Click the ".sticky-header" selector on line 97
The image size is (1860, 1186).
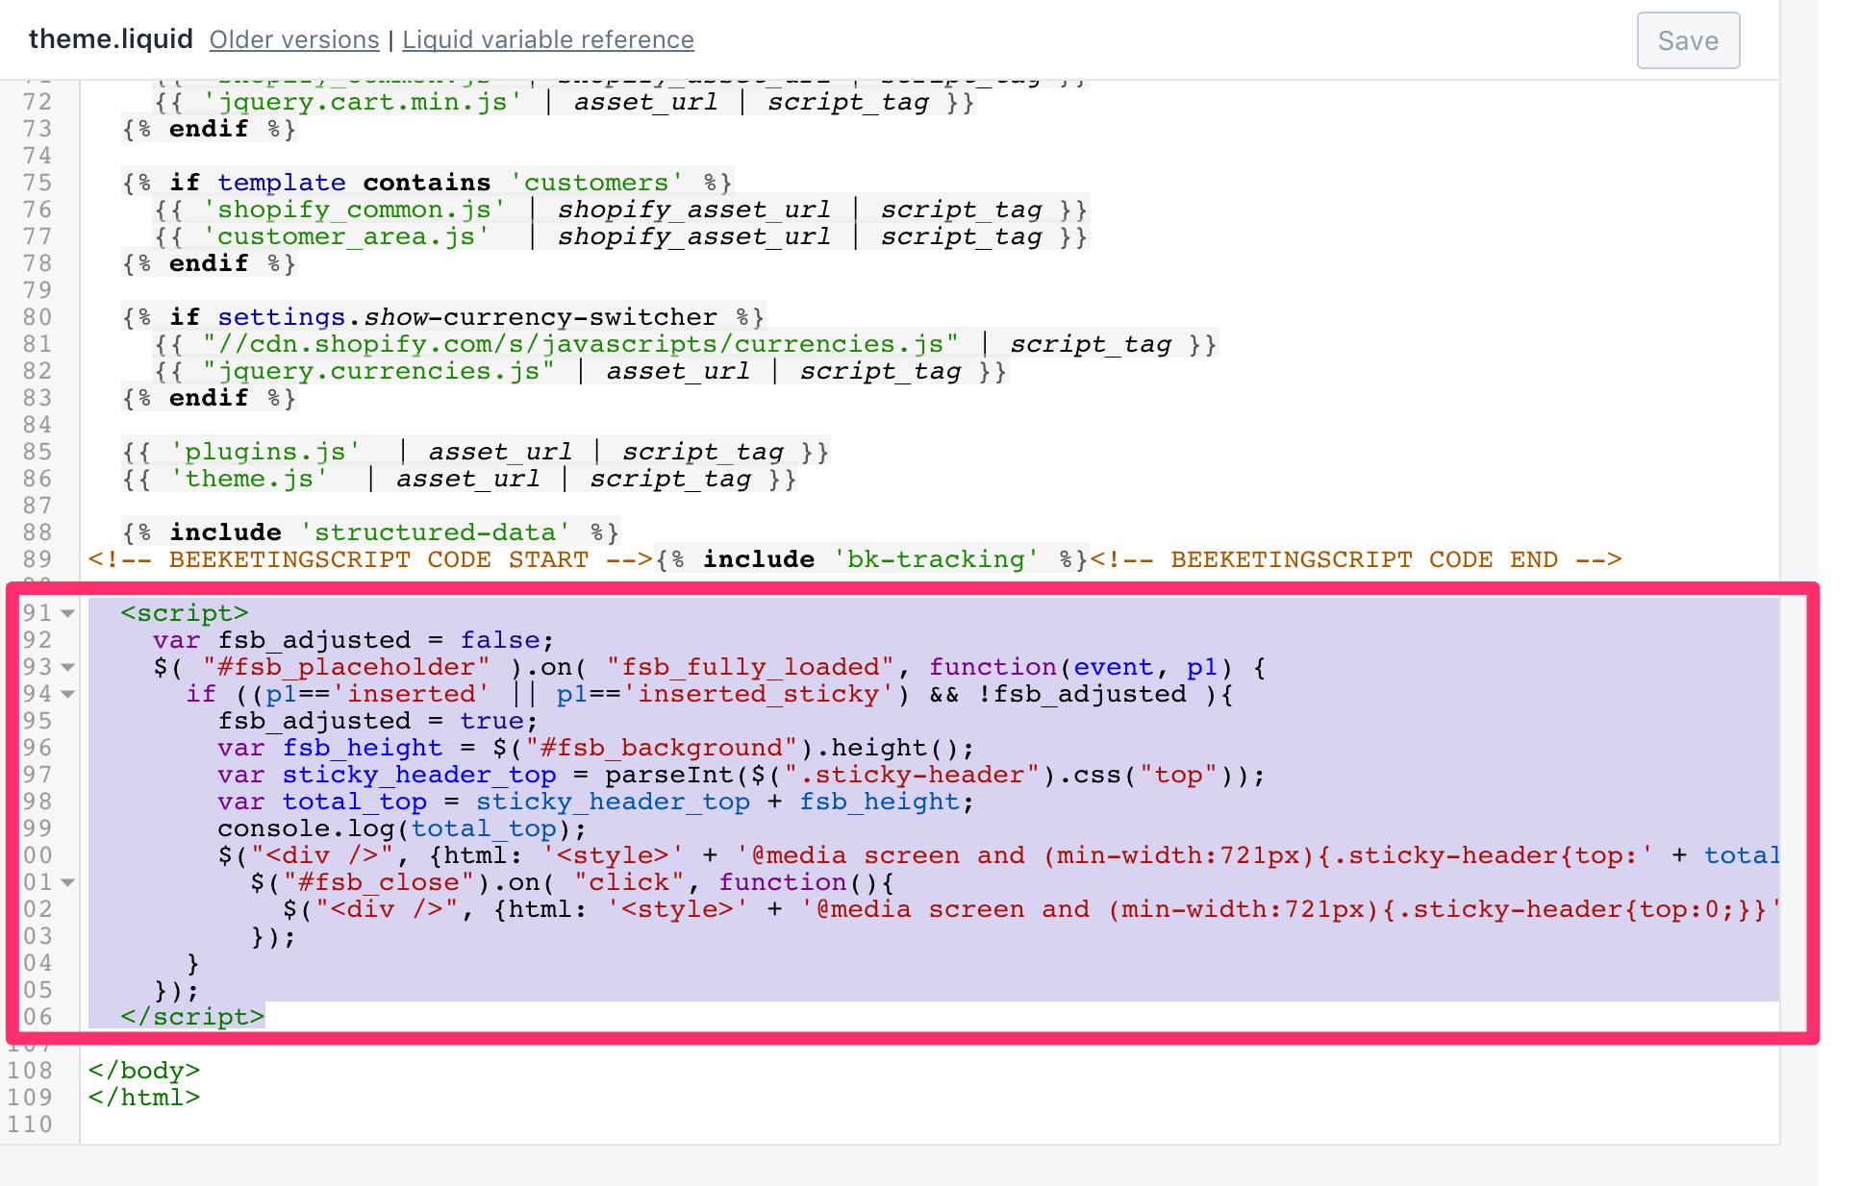912,775
